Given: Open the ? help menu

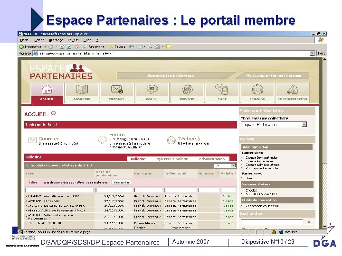Looking at the screenshot, I should [97, 40].
